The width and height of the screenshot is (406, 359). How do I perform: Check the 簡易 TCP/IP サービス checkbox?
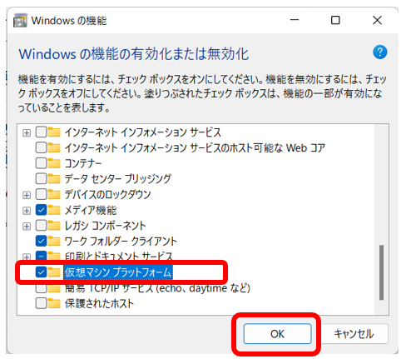(x=41, y=288)
